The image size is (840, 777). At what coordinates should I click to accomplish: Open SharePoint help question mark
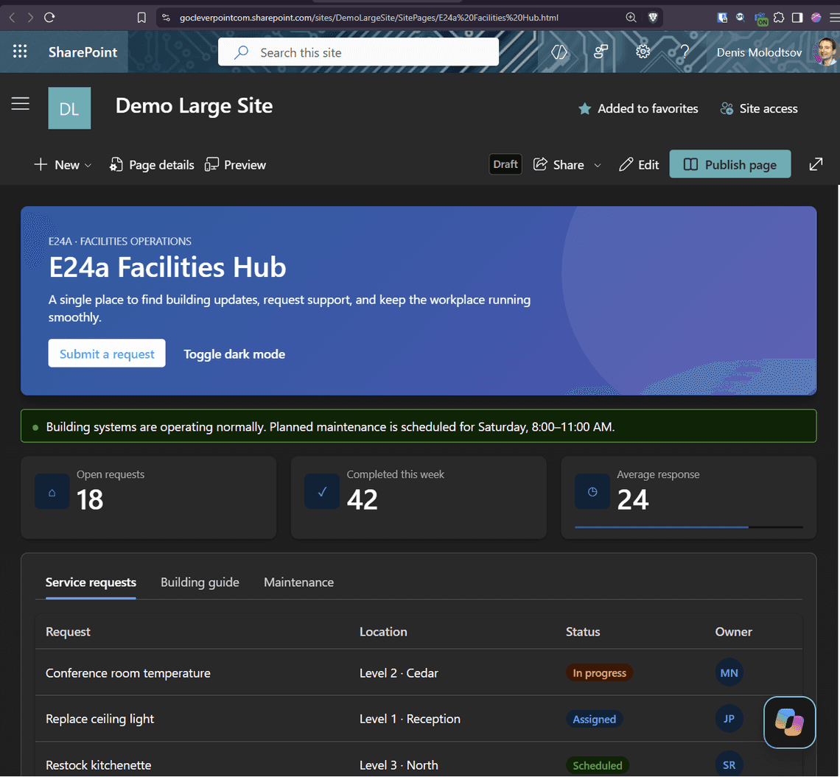click(x=685, y=52)
